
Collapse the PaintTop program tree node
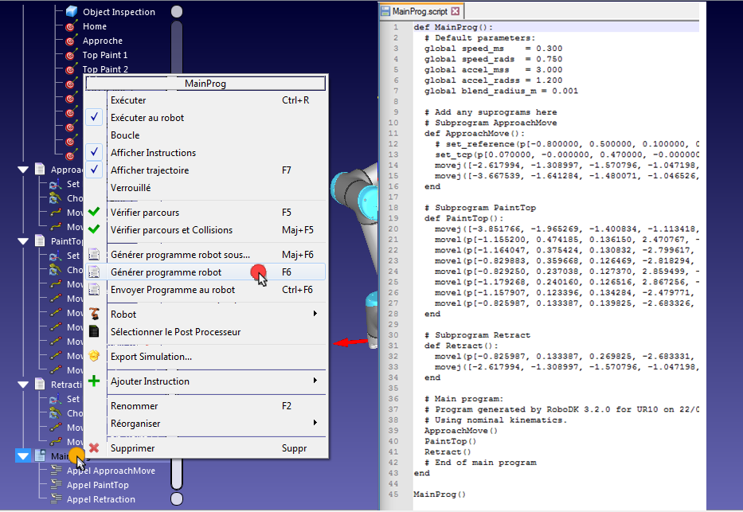23,241
